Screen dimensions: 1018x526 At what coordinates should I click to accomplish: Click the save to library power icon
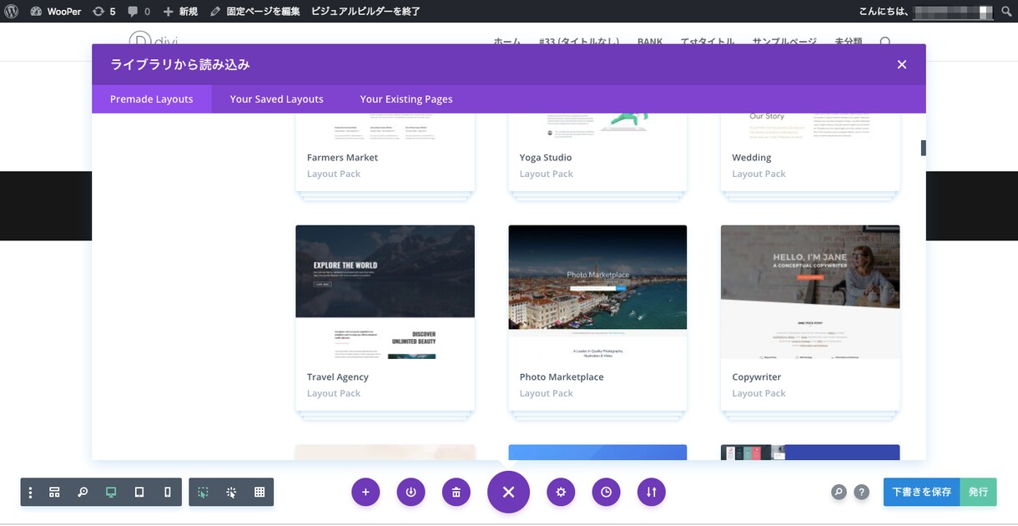pyautogui.click(x=411, y=493)
